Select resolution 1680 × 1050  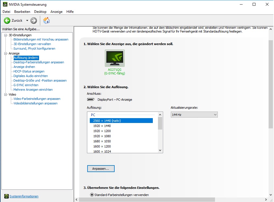pyautogui.click(x=102, y=141)
